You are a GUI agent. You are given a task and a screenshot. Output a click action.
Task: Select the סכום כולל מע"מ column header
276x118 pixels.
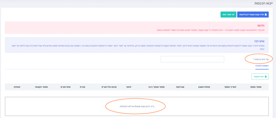pos(109,87)
